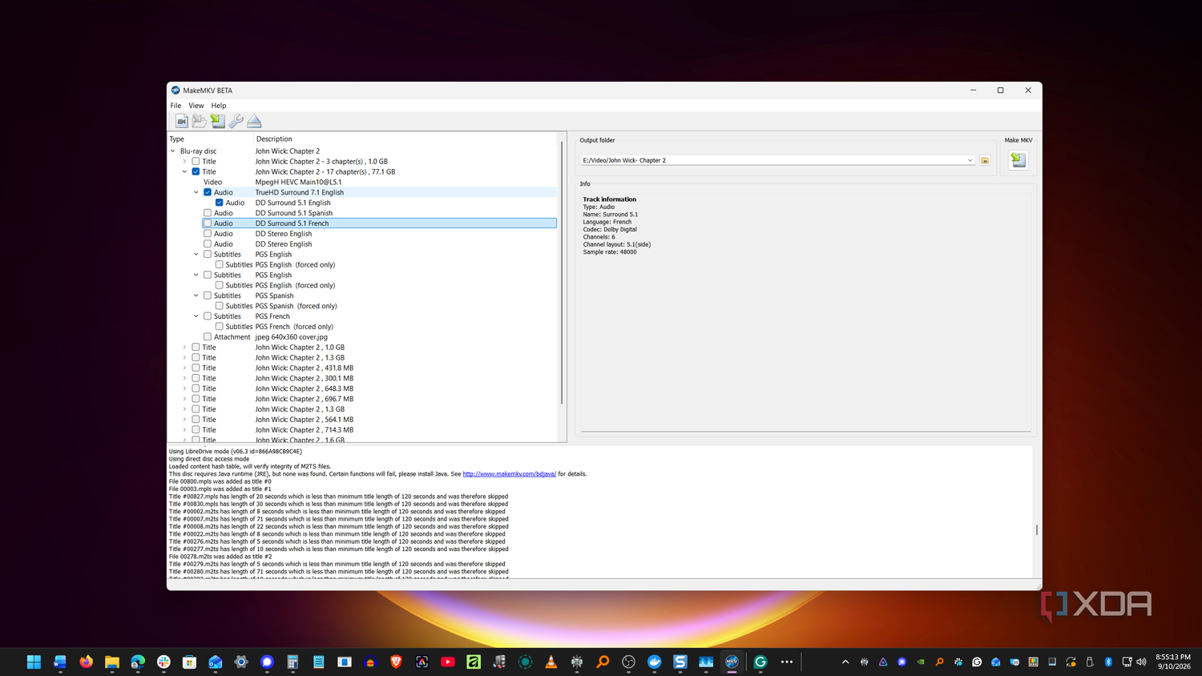
Task: Open File Explorer from the taskbar
Action: coord(112,662)
